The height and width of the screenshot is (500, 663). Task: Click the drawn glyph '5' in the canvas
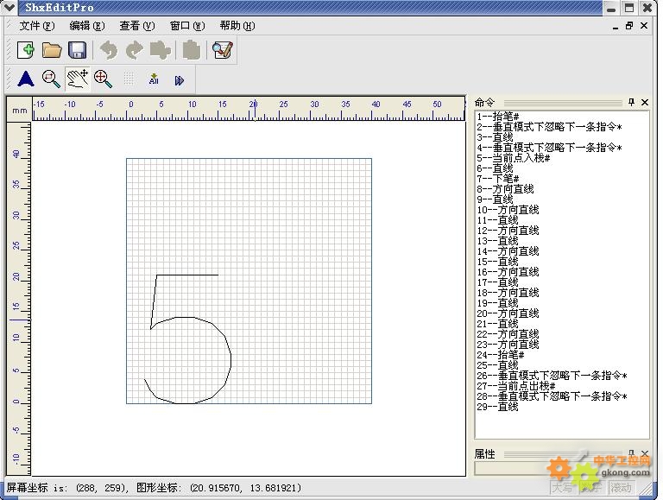coord(187,339)
